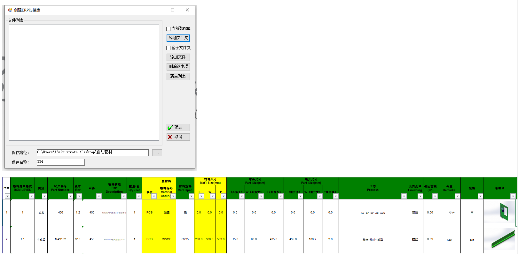Close the 创建ERP对接表 dialog
518x254 pixels.
click(x=187, y=10)
